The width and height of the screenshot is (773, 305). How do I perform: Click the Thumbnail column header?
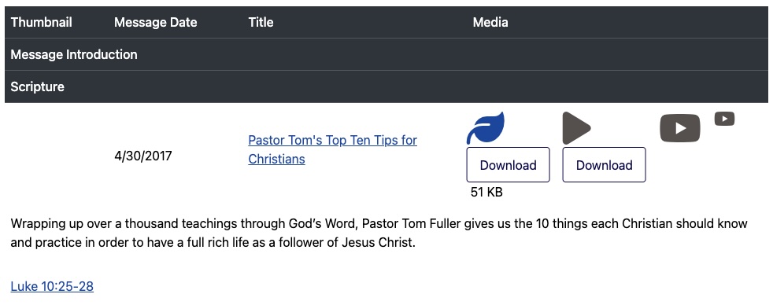42,22
